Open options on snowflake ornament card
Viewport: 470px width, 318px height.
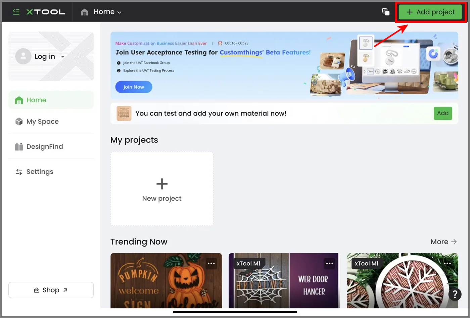448,263
